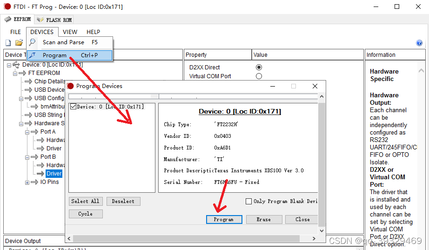Select highlighted Driver item under Port B

(54, 174)
